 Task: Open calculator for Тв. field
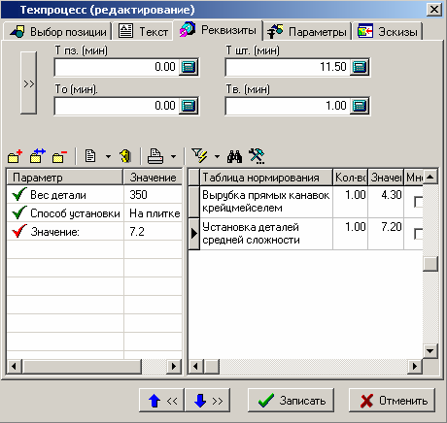pos(360,106)
